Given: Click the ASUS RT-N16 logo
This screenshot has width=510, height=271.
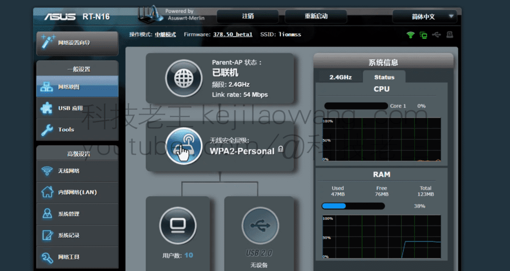Looking at the screenshot, I should click(77, 16).
